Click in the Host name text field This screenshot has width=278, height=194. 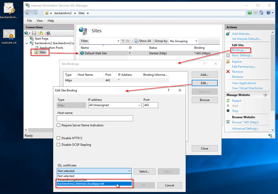pos(95,118)
